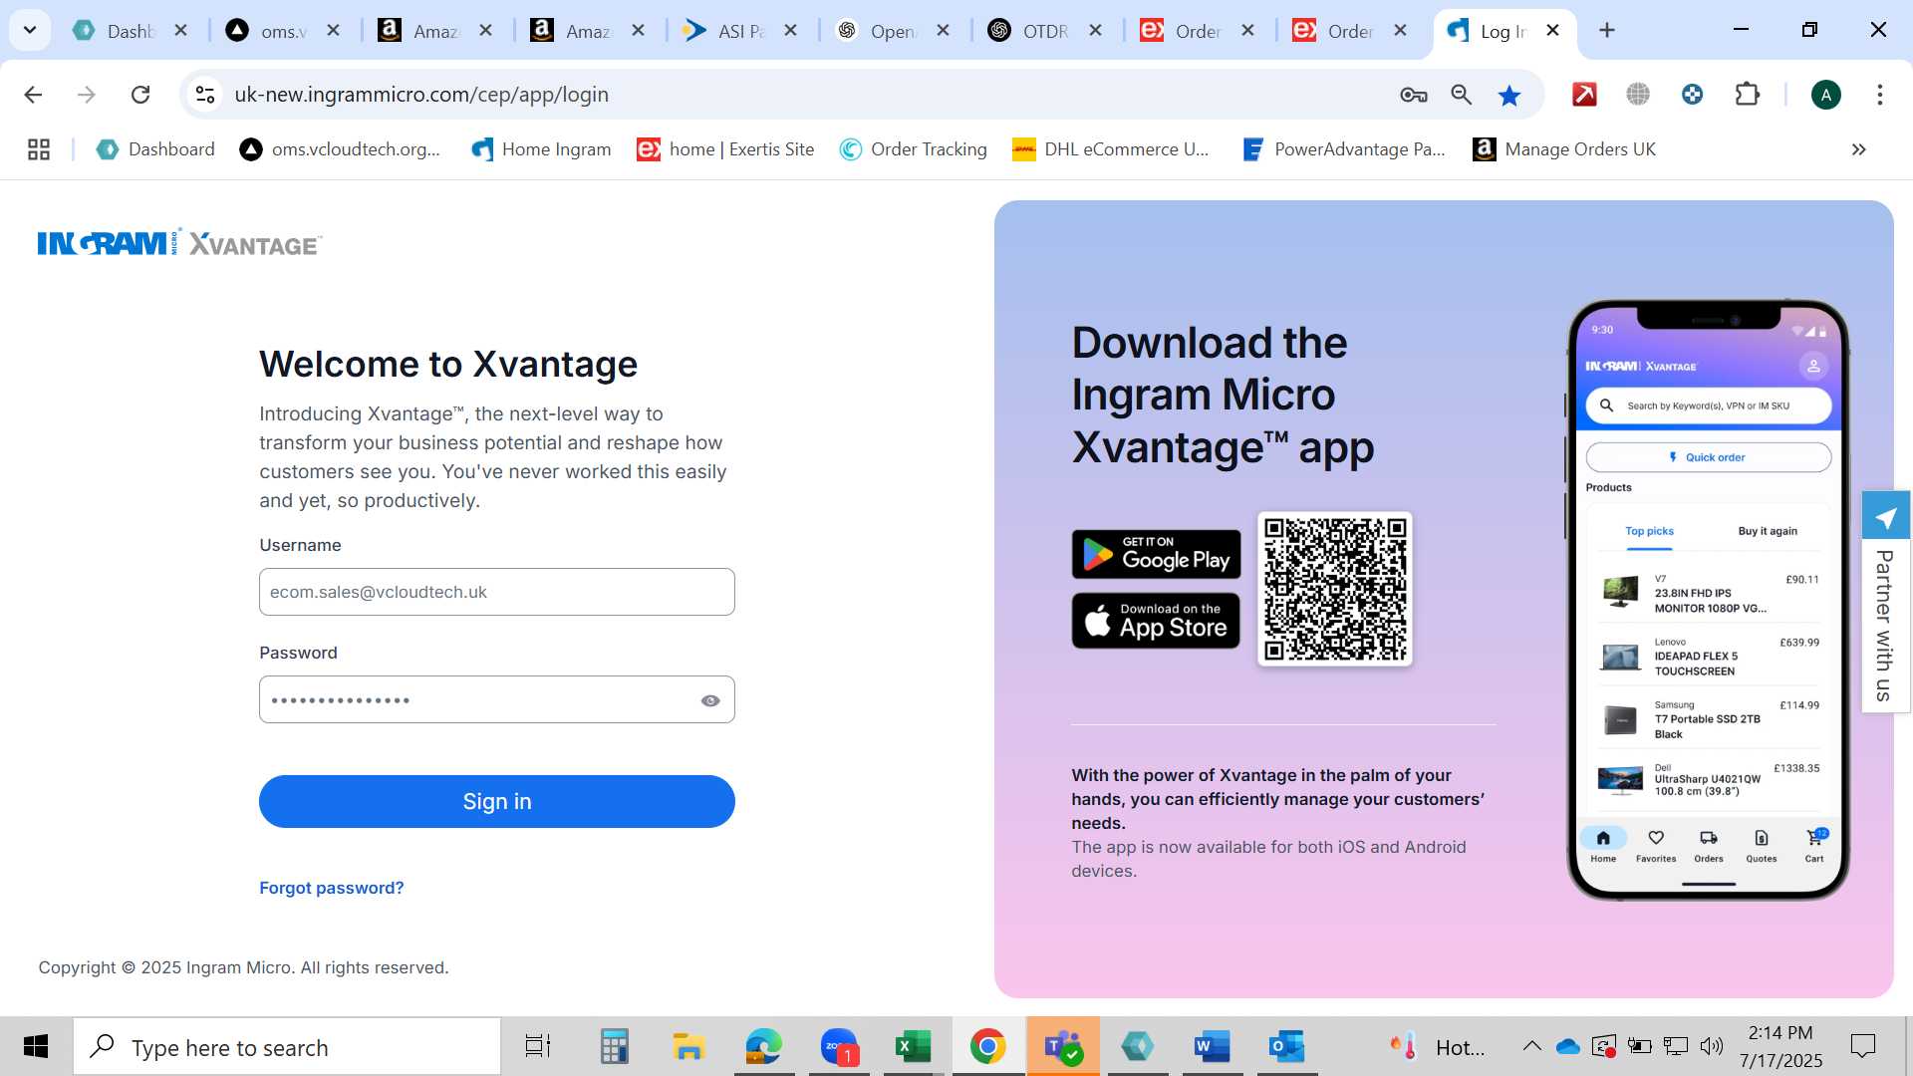
Task: Click the Get it on Google Play badge
Action: [x=1156, y=554]
